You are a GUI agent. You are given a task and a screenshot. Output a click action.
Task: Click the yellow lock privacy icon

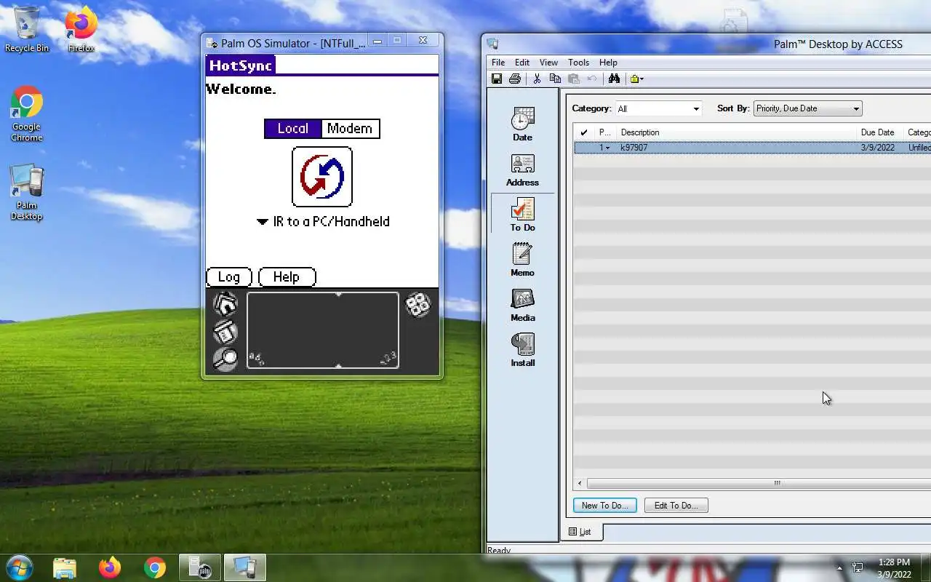636,79
